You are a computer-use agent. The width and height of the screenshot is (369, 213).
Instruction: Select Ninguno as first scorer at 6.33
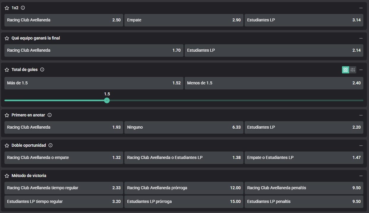click(184, 127)
